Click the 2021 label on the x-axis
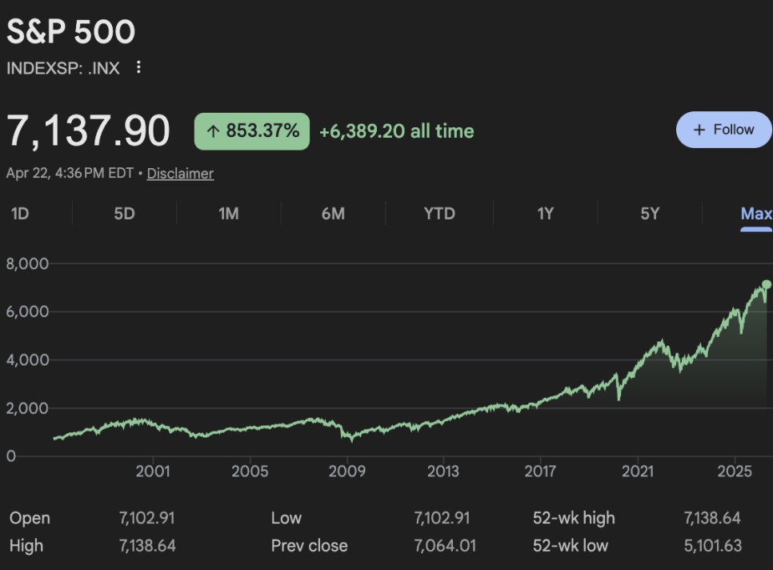The height and width of the screenshot is (570, 773). [x=639, y=472]
